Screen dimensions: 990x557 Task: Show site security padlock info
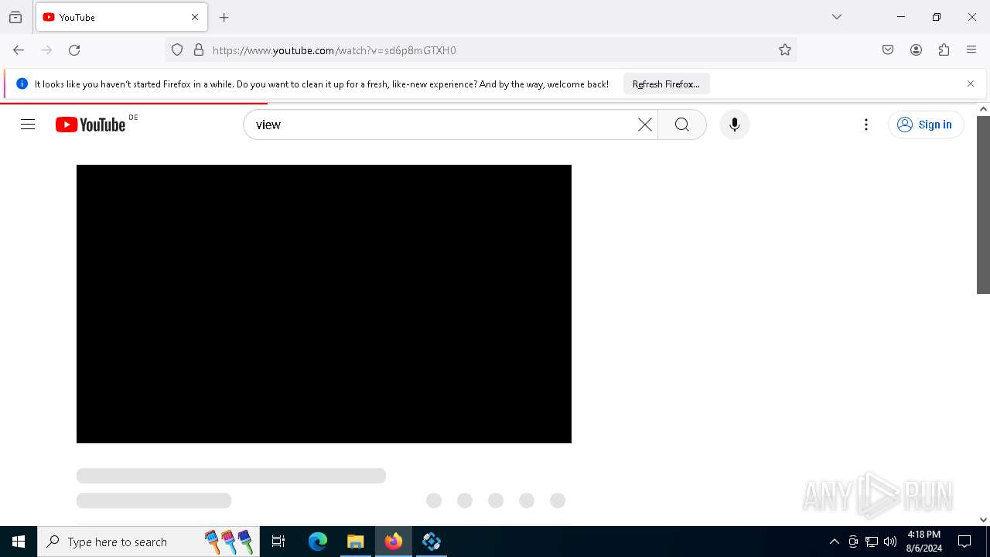pyautogui.click(x=199, y=50)
